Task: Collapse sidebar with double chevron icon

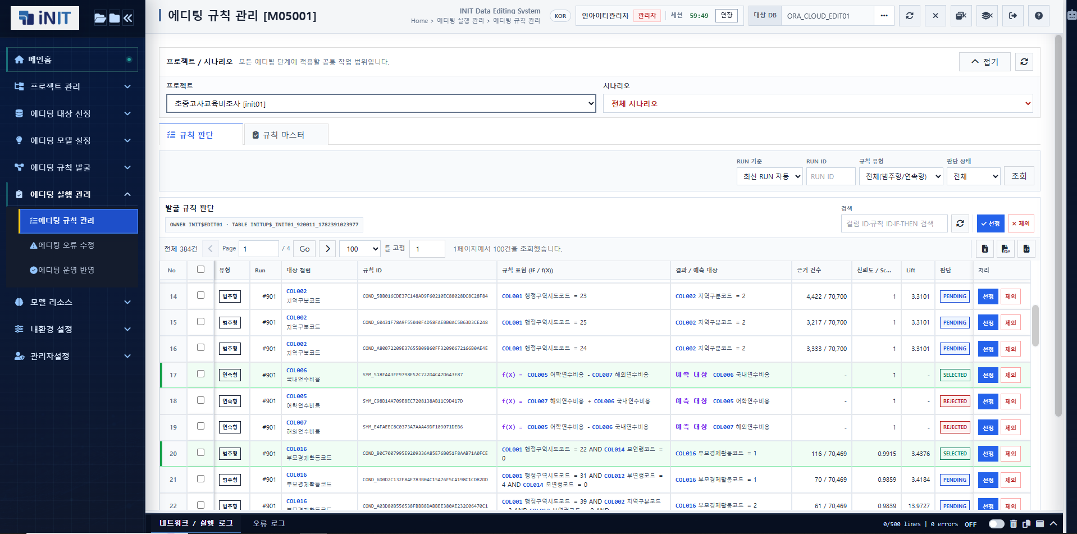Action: tap(128, 18)
